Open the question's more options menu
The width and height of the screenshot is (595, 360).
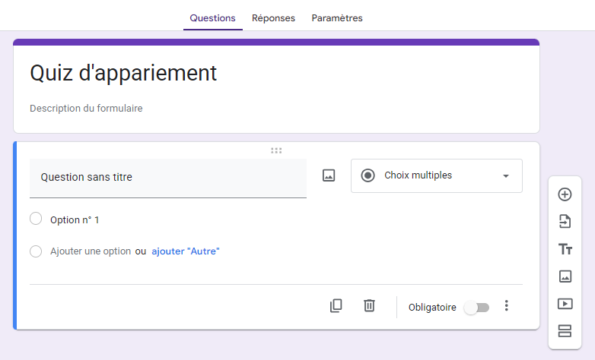(x=507, y=306)
